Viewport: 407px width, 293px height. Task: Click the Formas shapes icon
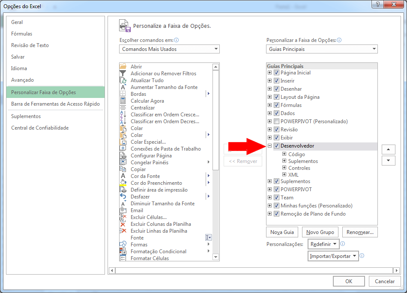(x=123, y=245)
